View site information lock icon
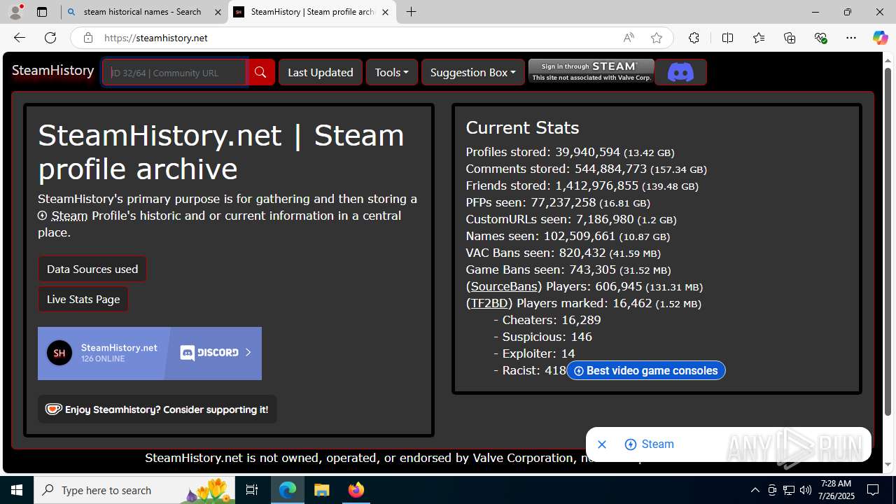Viewport: 896px width, 504px height. pos(87,38)
